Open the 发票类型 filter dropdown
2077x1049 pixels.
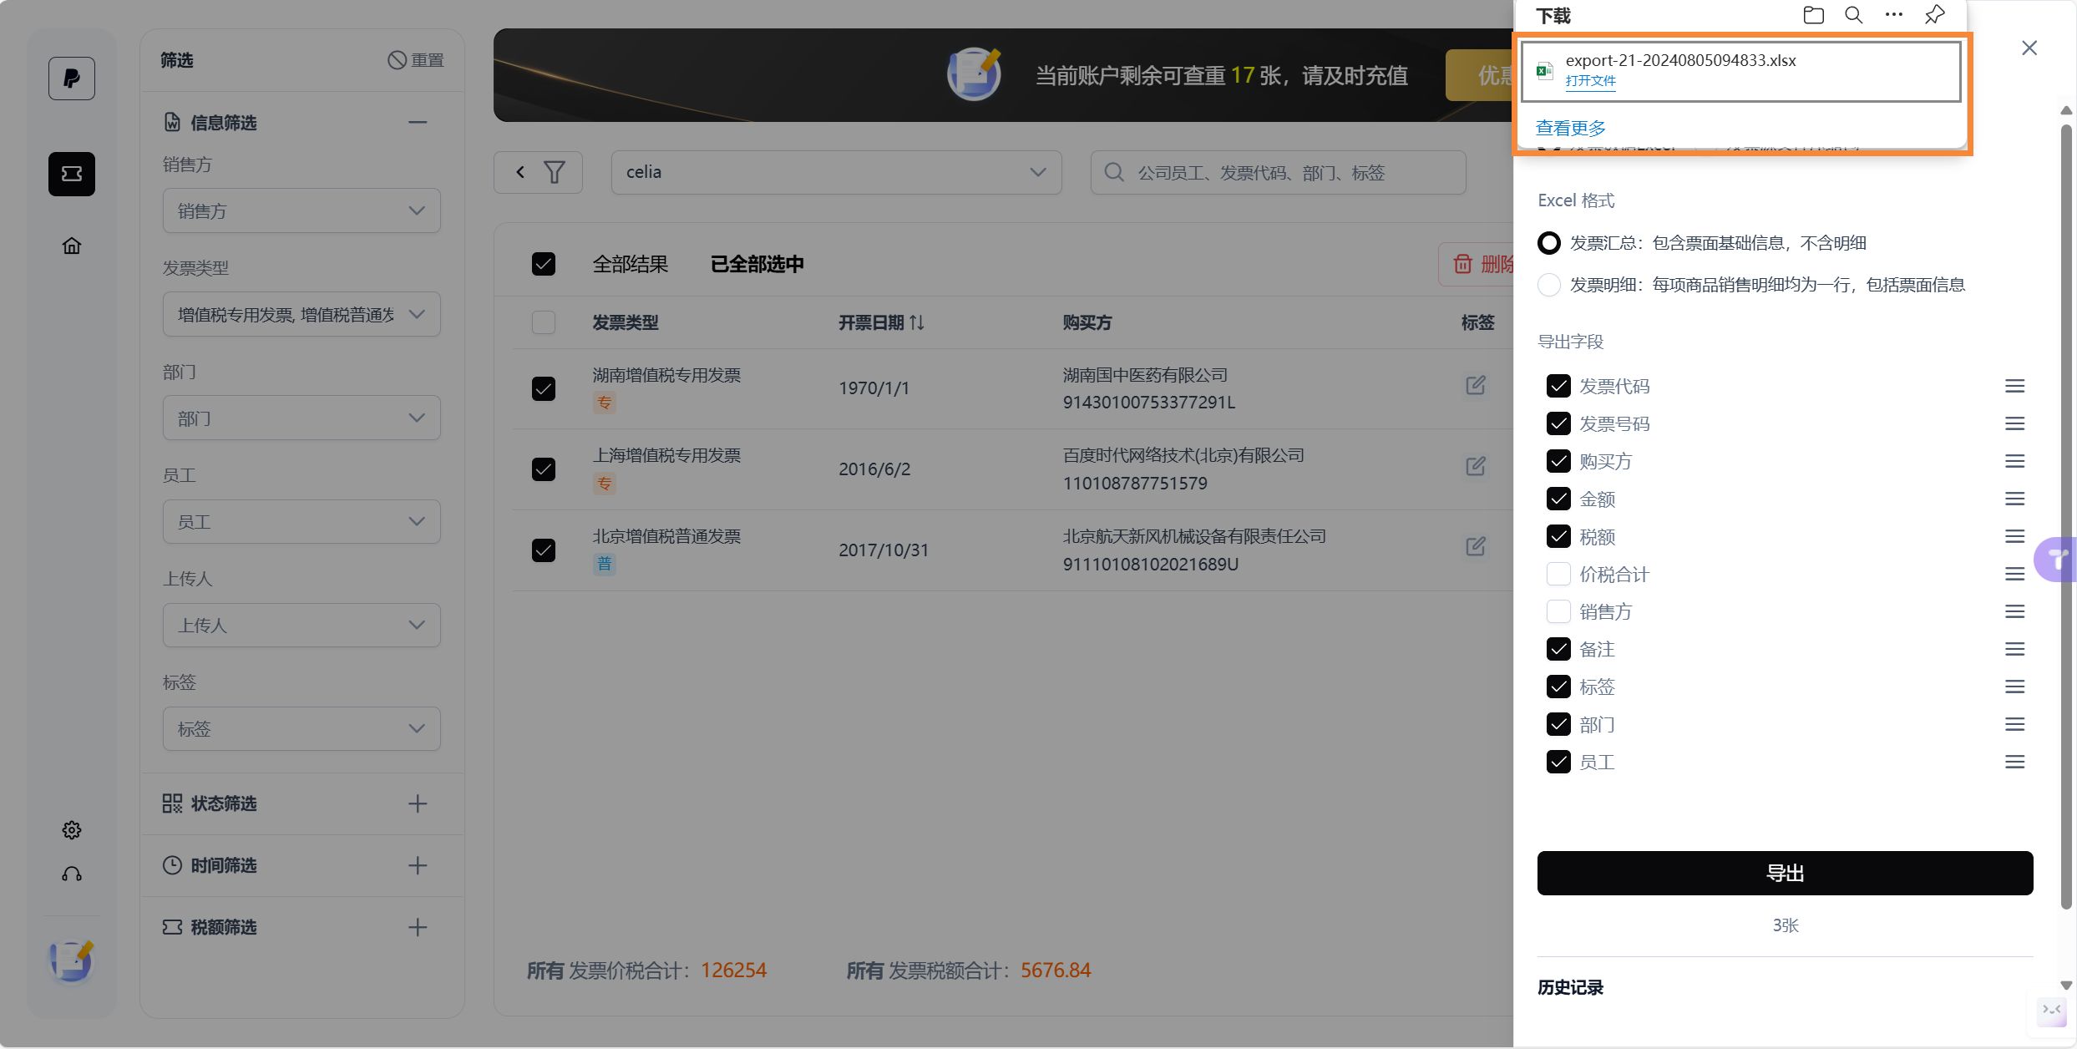pos(301,314)
